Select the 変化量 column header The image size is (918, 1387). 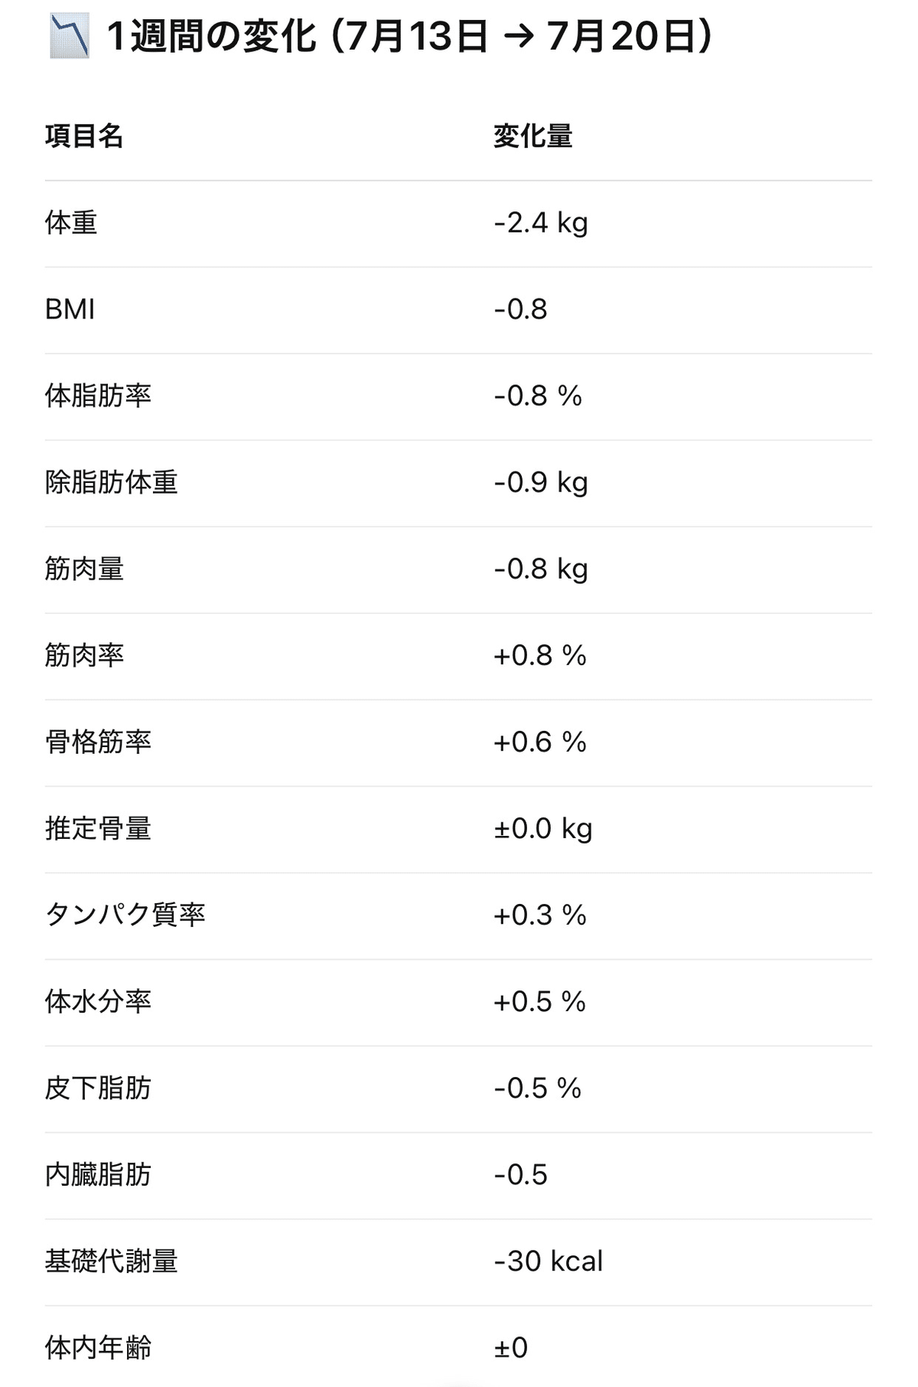(532, 136)
